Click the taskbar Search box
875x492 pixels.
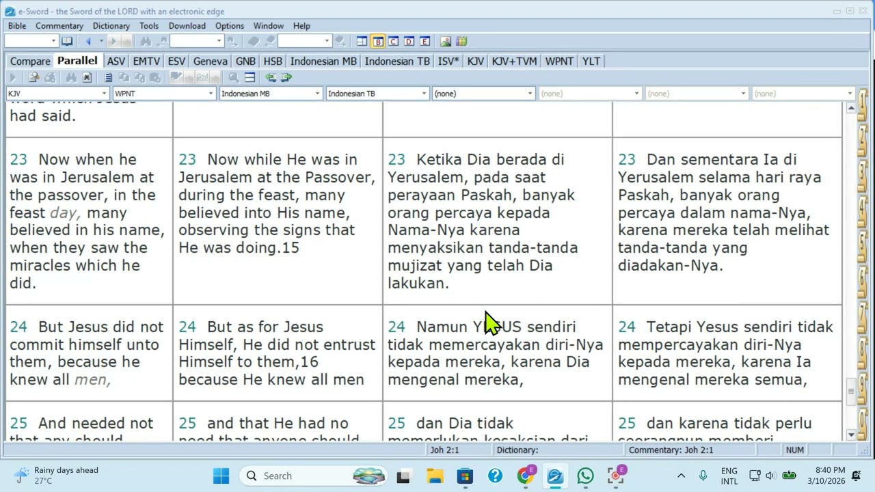pos(312,476)
